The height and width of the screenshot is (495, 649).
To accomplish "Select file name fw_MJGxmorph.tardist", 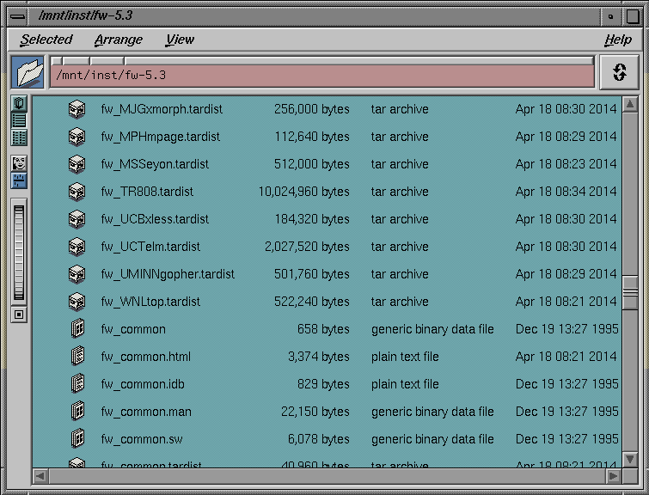I will [x=162, y=109].
